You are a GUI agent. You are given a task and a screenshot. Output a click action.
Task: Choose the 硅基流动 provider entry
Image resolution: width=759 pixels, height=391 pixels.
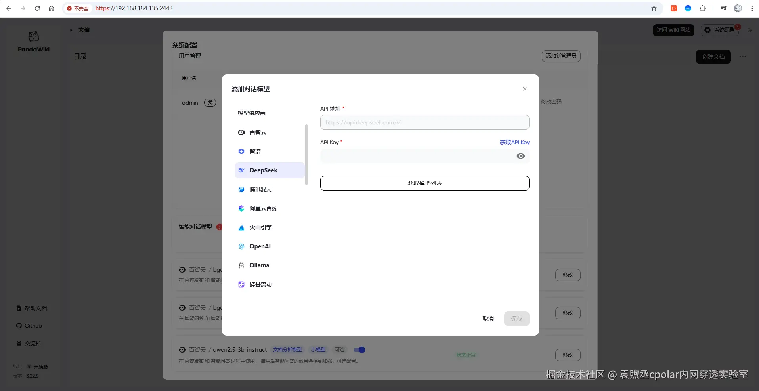(270, 284)
